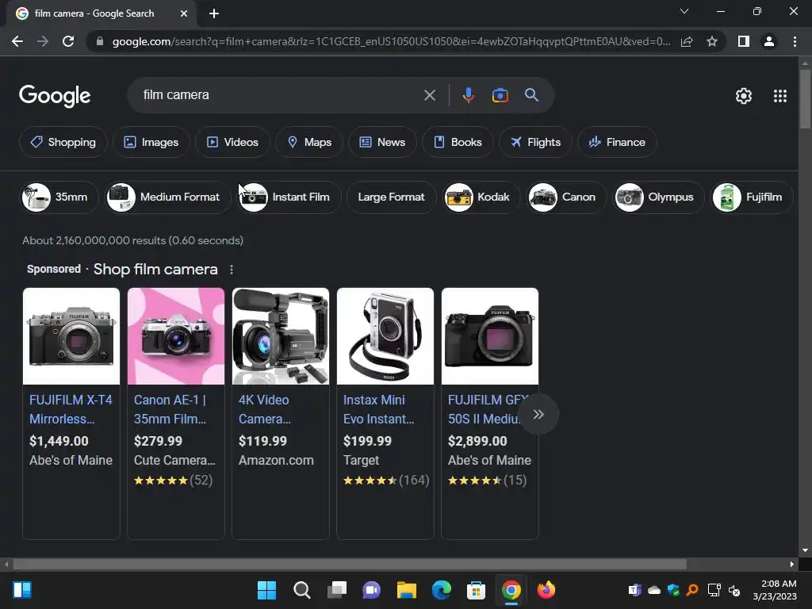Filter results by Canon
Viewport: 812px width, 609px height.
(x=566, y=197)
